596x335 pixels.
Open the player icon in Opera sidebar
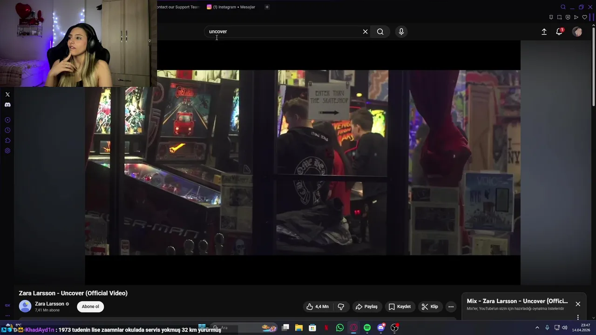tap(7, 120)
